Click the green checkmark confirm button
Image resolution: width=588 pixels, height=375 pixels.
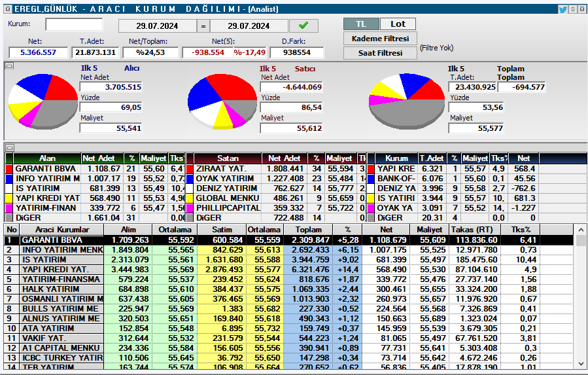[x=303, y=26]
